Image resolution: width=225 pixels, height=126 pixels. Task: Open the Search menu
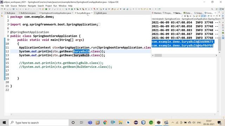coord(41,6)
